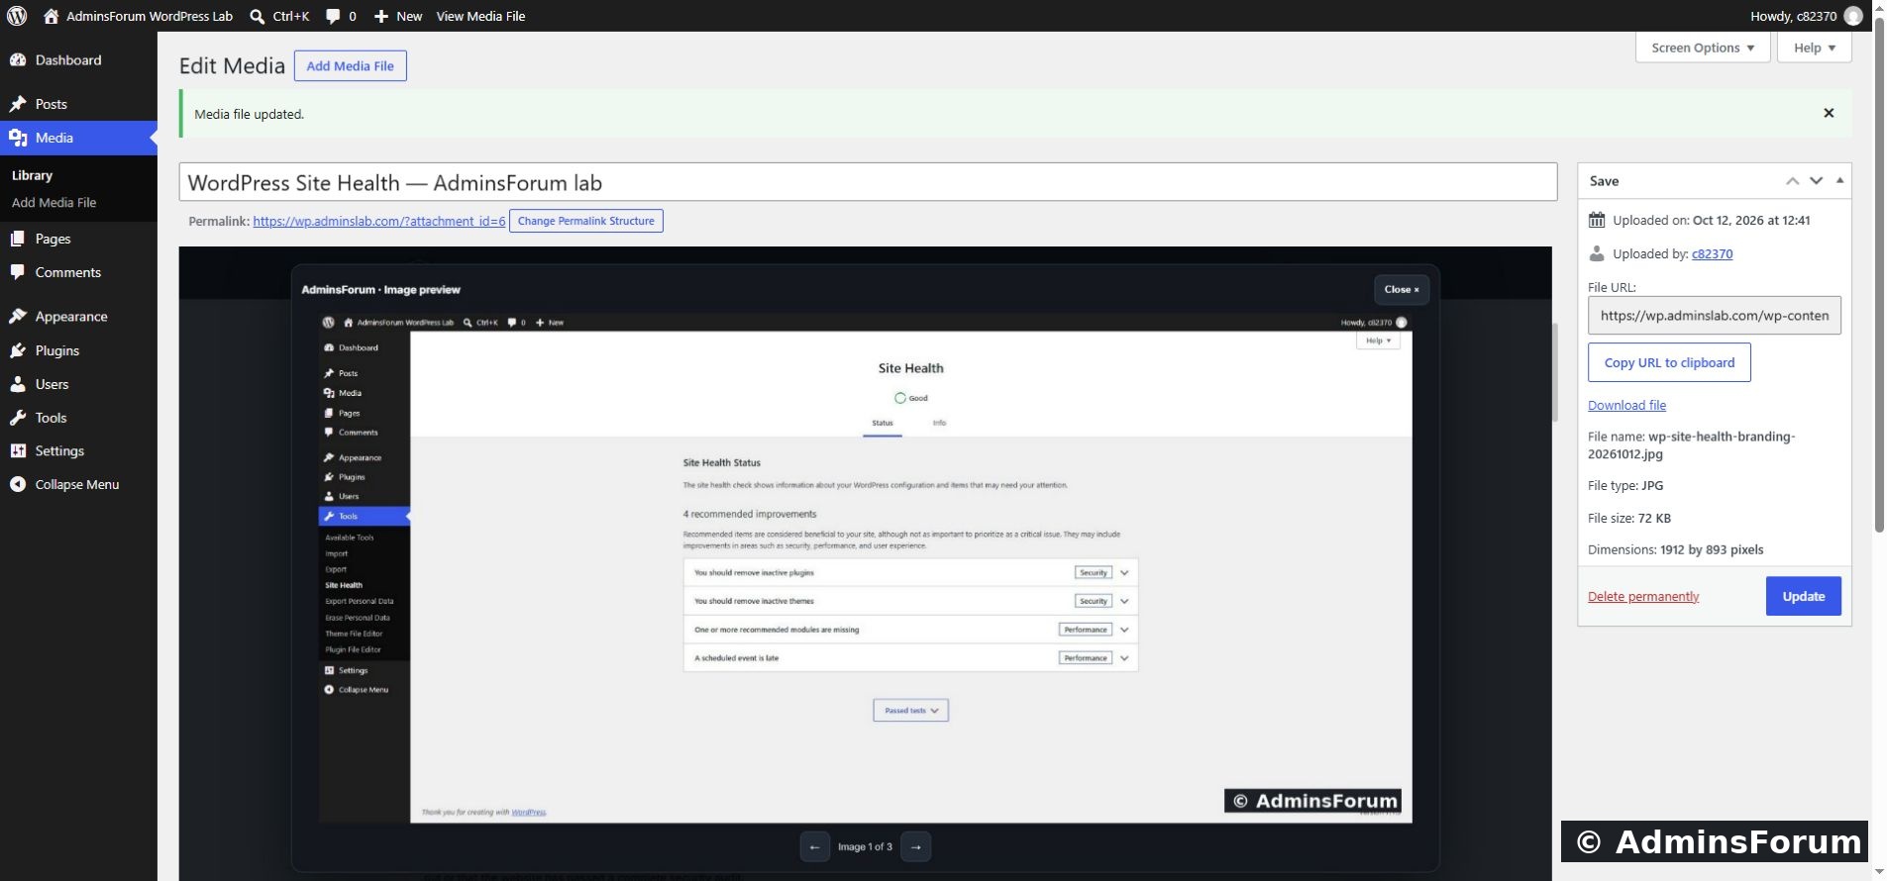Screen dimensions: 1887x881
Task: Open the Pages menu item
Action: [78, 239]
